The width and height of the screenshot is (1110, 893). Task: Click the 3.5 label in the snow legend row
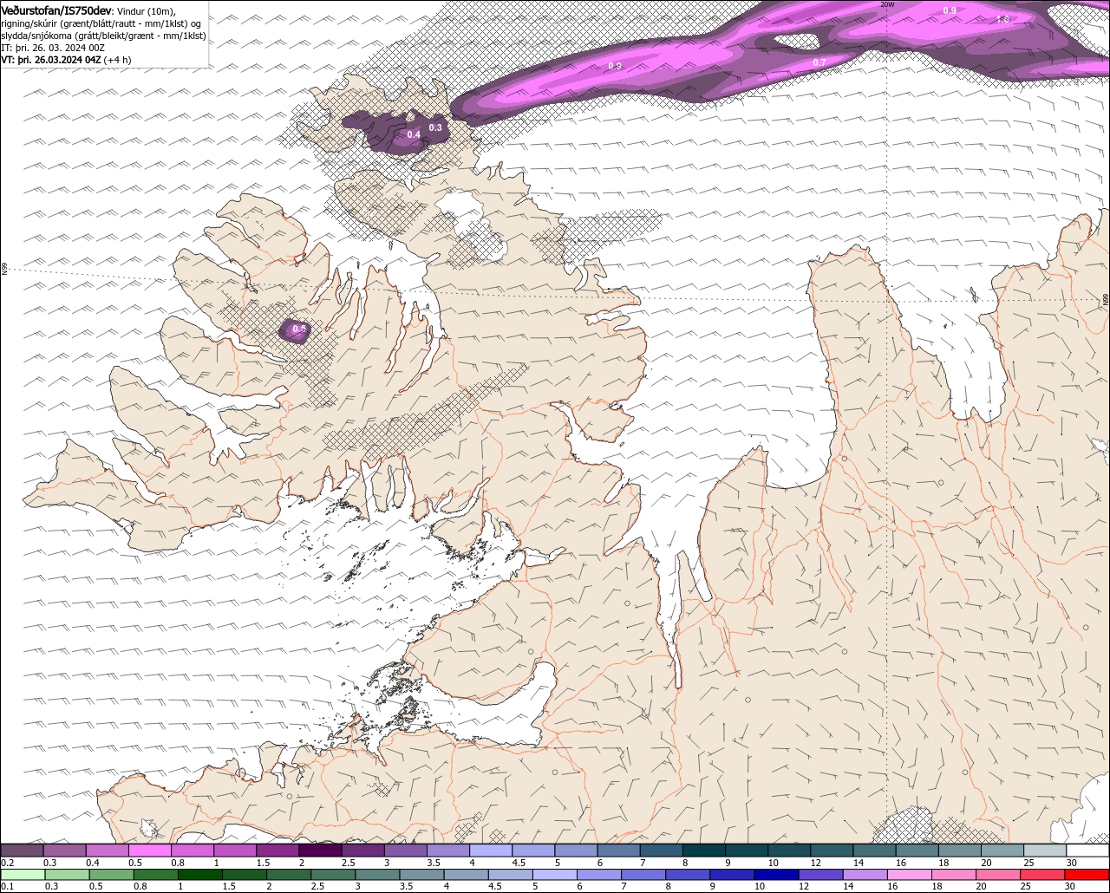[x=433, y=863]
